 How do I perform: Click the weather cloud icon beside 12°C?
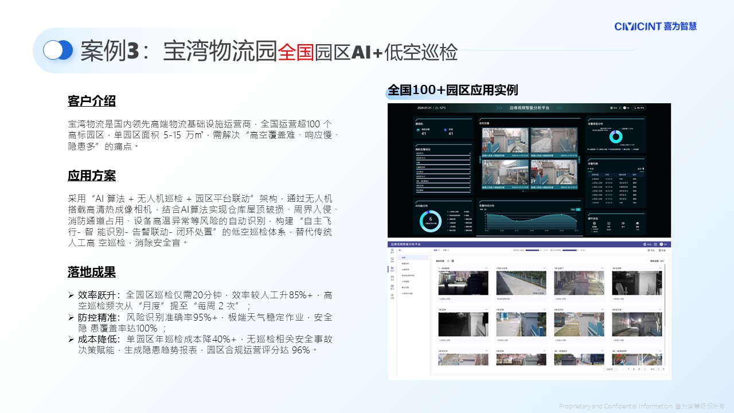pos(436,108)
